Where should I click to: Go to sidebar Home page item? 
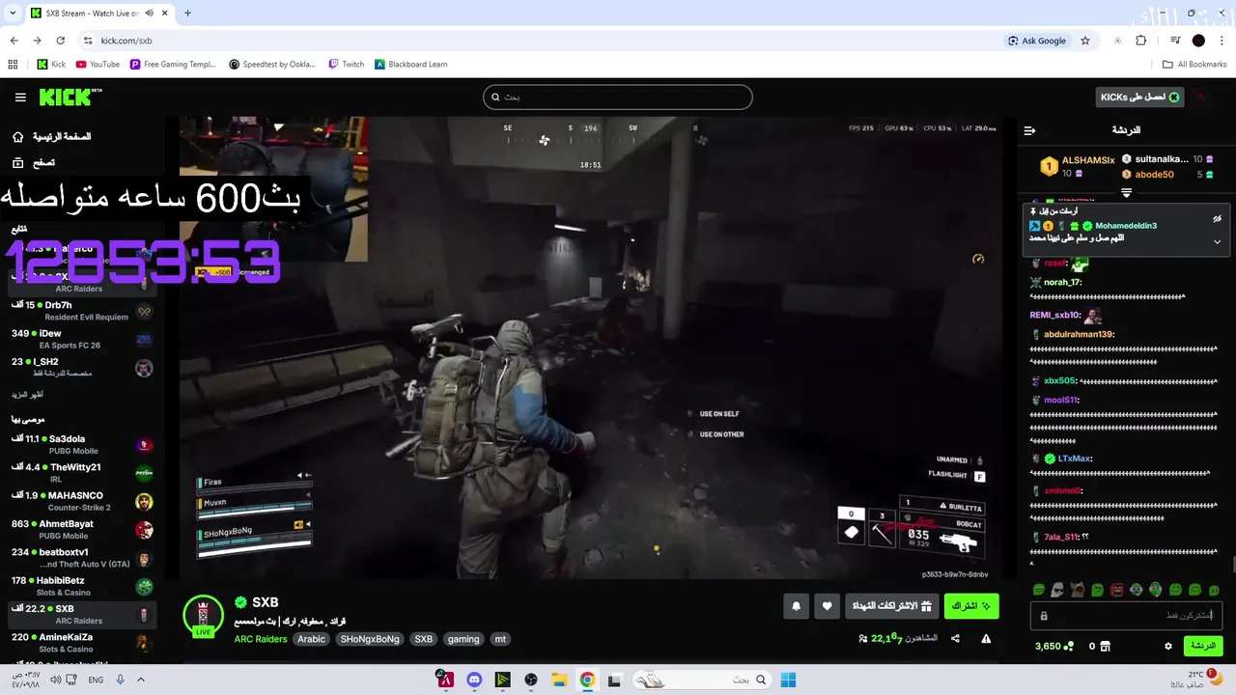coord(52,137)
